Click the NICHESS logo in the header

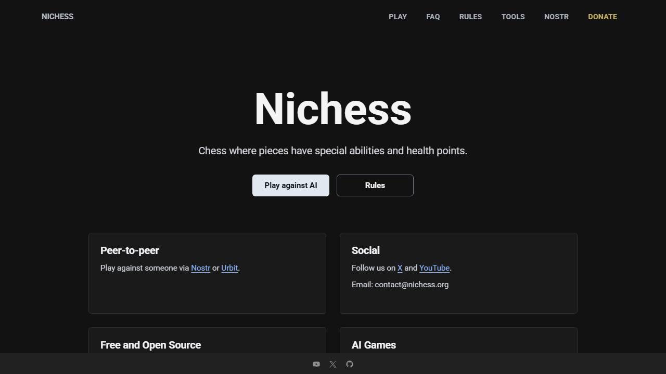(x=57, y=17)
